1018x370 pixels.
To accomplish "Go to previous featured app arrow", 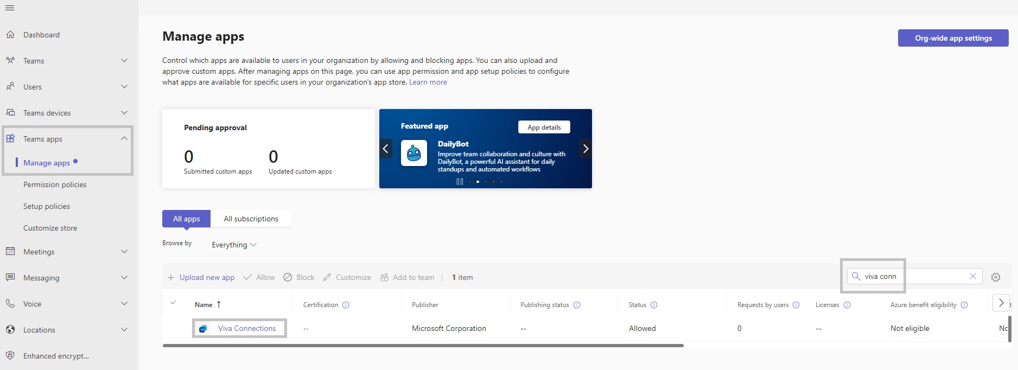I will 386,149.
